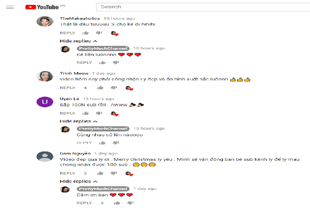The image size is (310, 208).
Task: Click creator heart on Uyên Lê's comment
Action: (x=115, y=113)
